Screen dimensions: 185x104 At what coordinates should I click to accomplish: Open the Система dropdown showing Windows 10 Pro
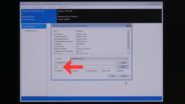pos(99,58)
